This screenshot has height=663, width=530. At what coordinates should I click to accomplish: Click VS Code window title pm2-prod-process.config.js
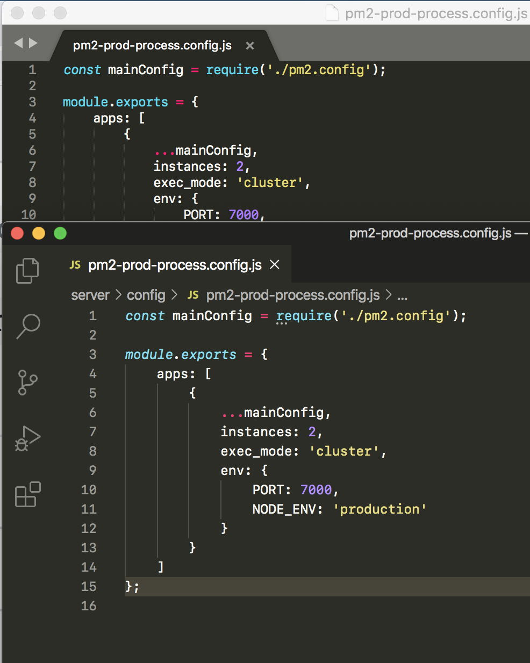pos(430,233)
